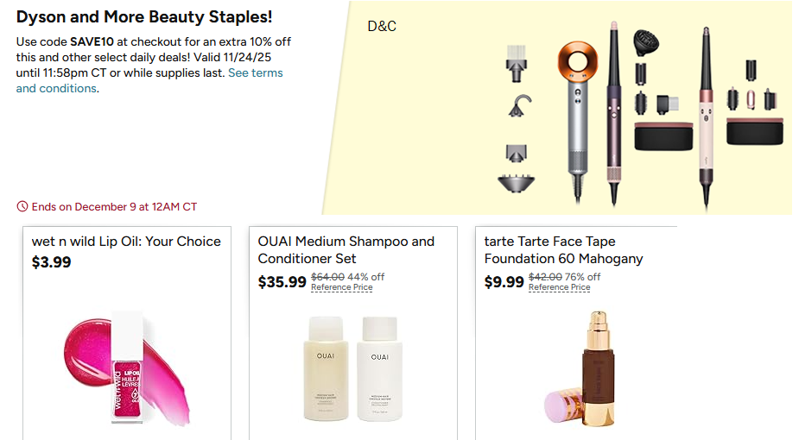The height and width of the screenshot is (440, 799).
Task: Click the OUAI shampoo bottles image
Action: click(x=352, y=368)
